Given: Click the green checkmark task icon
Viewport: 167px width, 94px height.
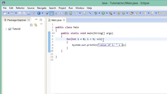Looking at the screenshot, I should [x=76, y=13].
